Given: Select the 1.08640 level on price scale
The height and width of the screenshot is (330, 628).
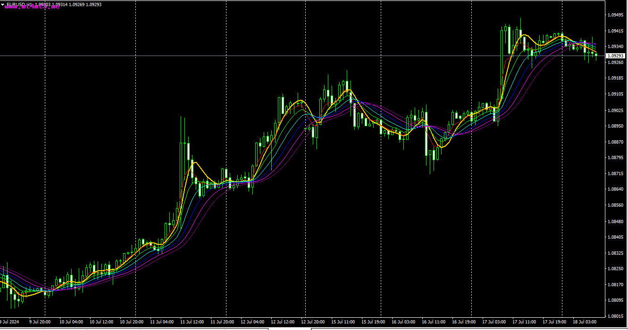Looking at the screenshot, I should (x=615, y=189).
